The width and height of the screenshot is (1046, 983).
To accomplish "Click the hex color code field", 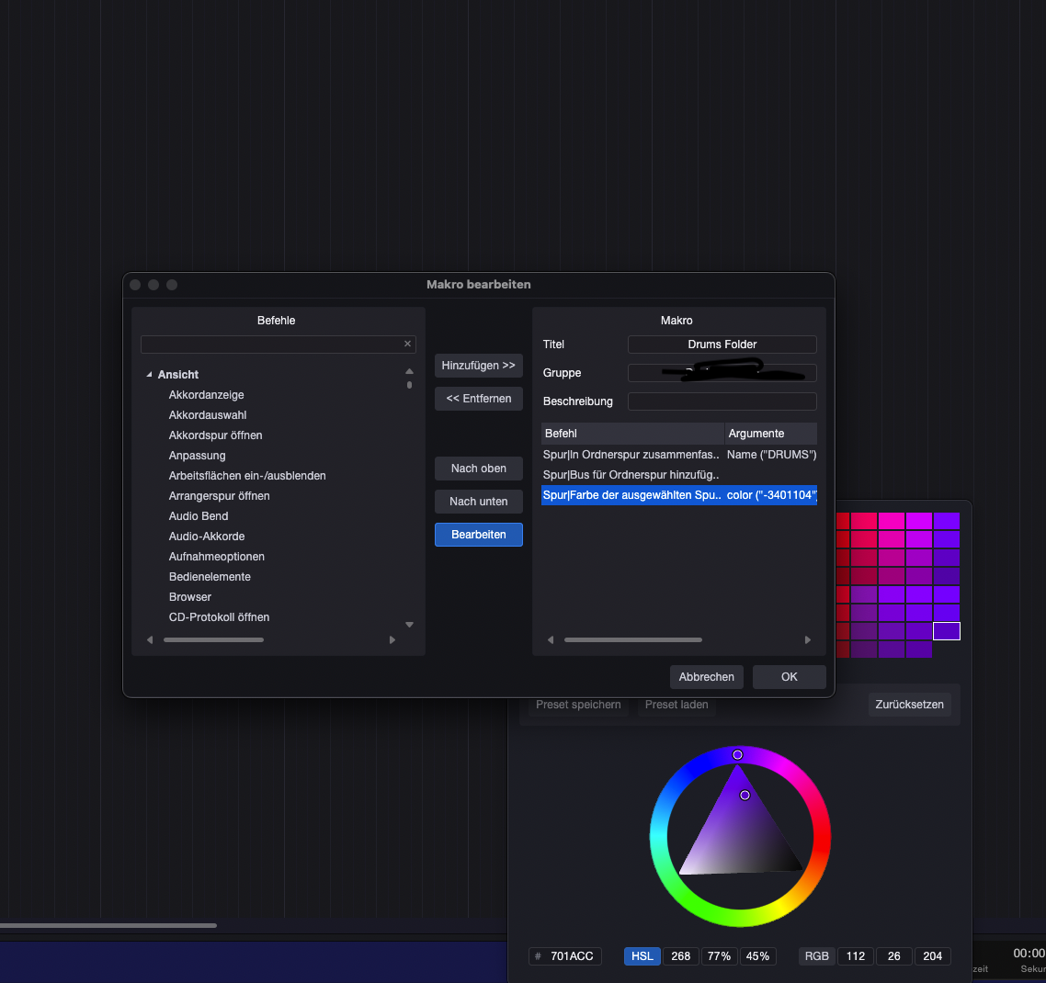I will [x=571, y=956].
